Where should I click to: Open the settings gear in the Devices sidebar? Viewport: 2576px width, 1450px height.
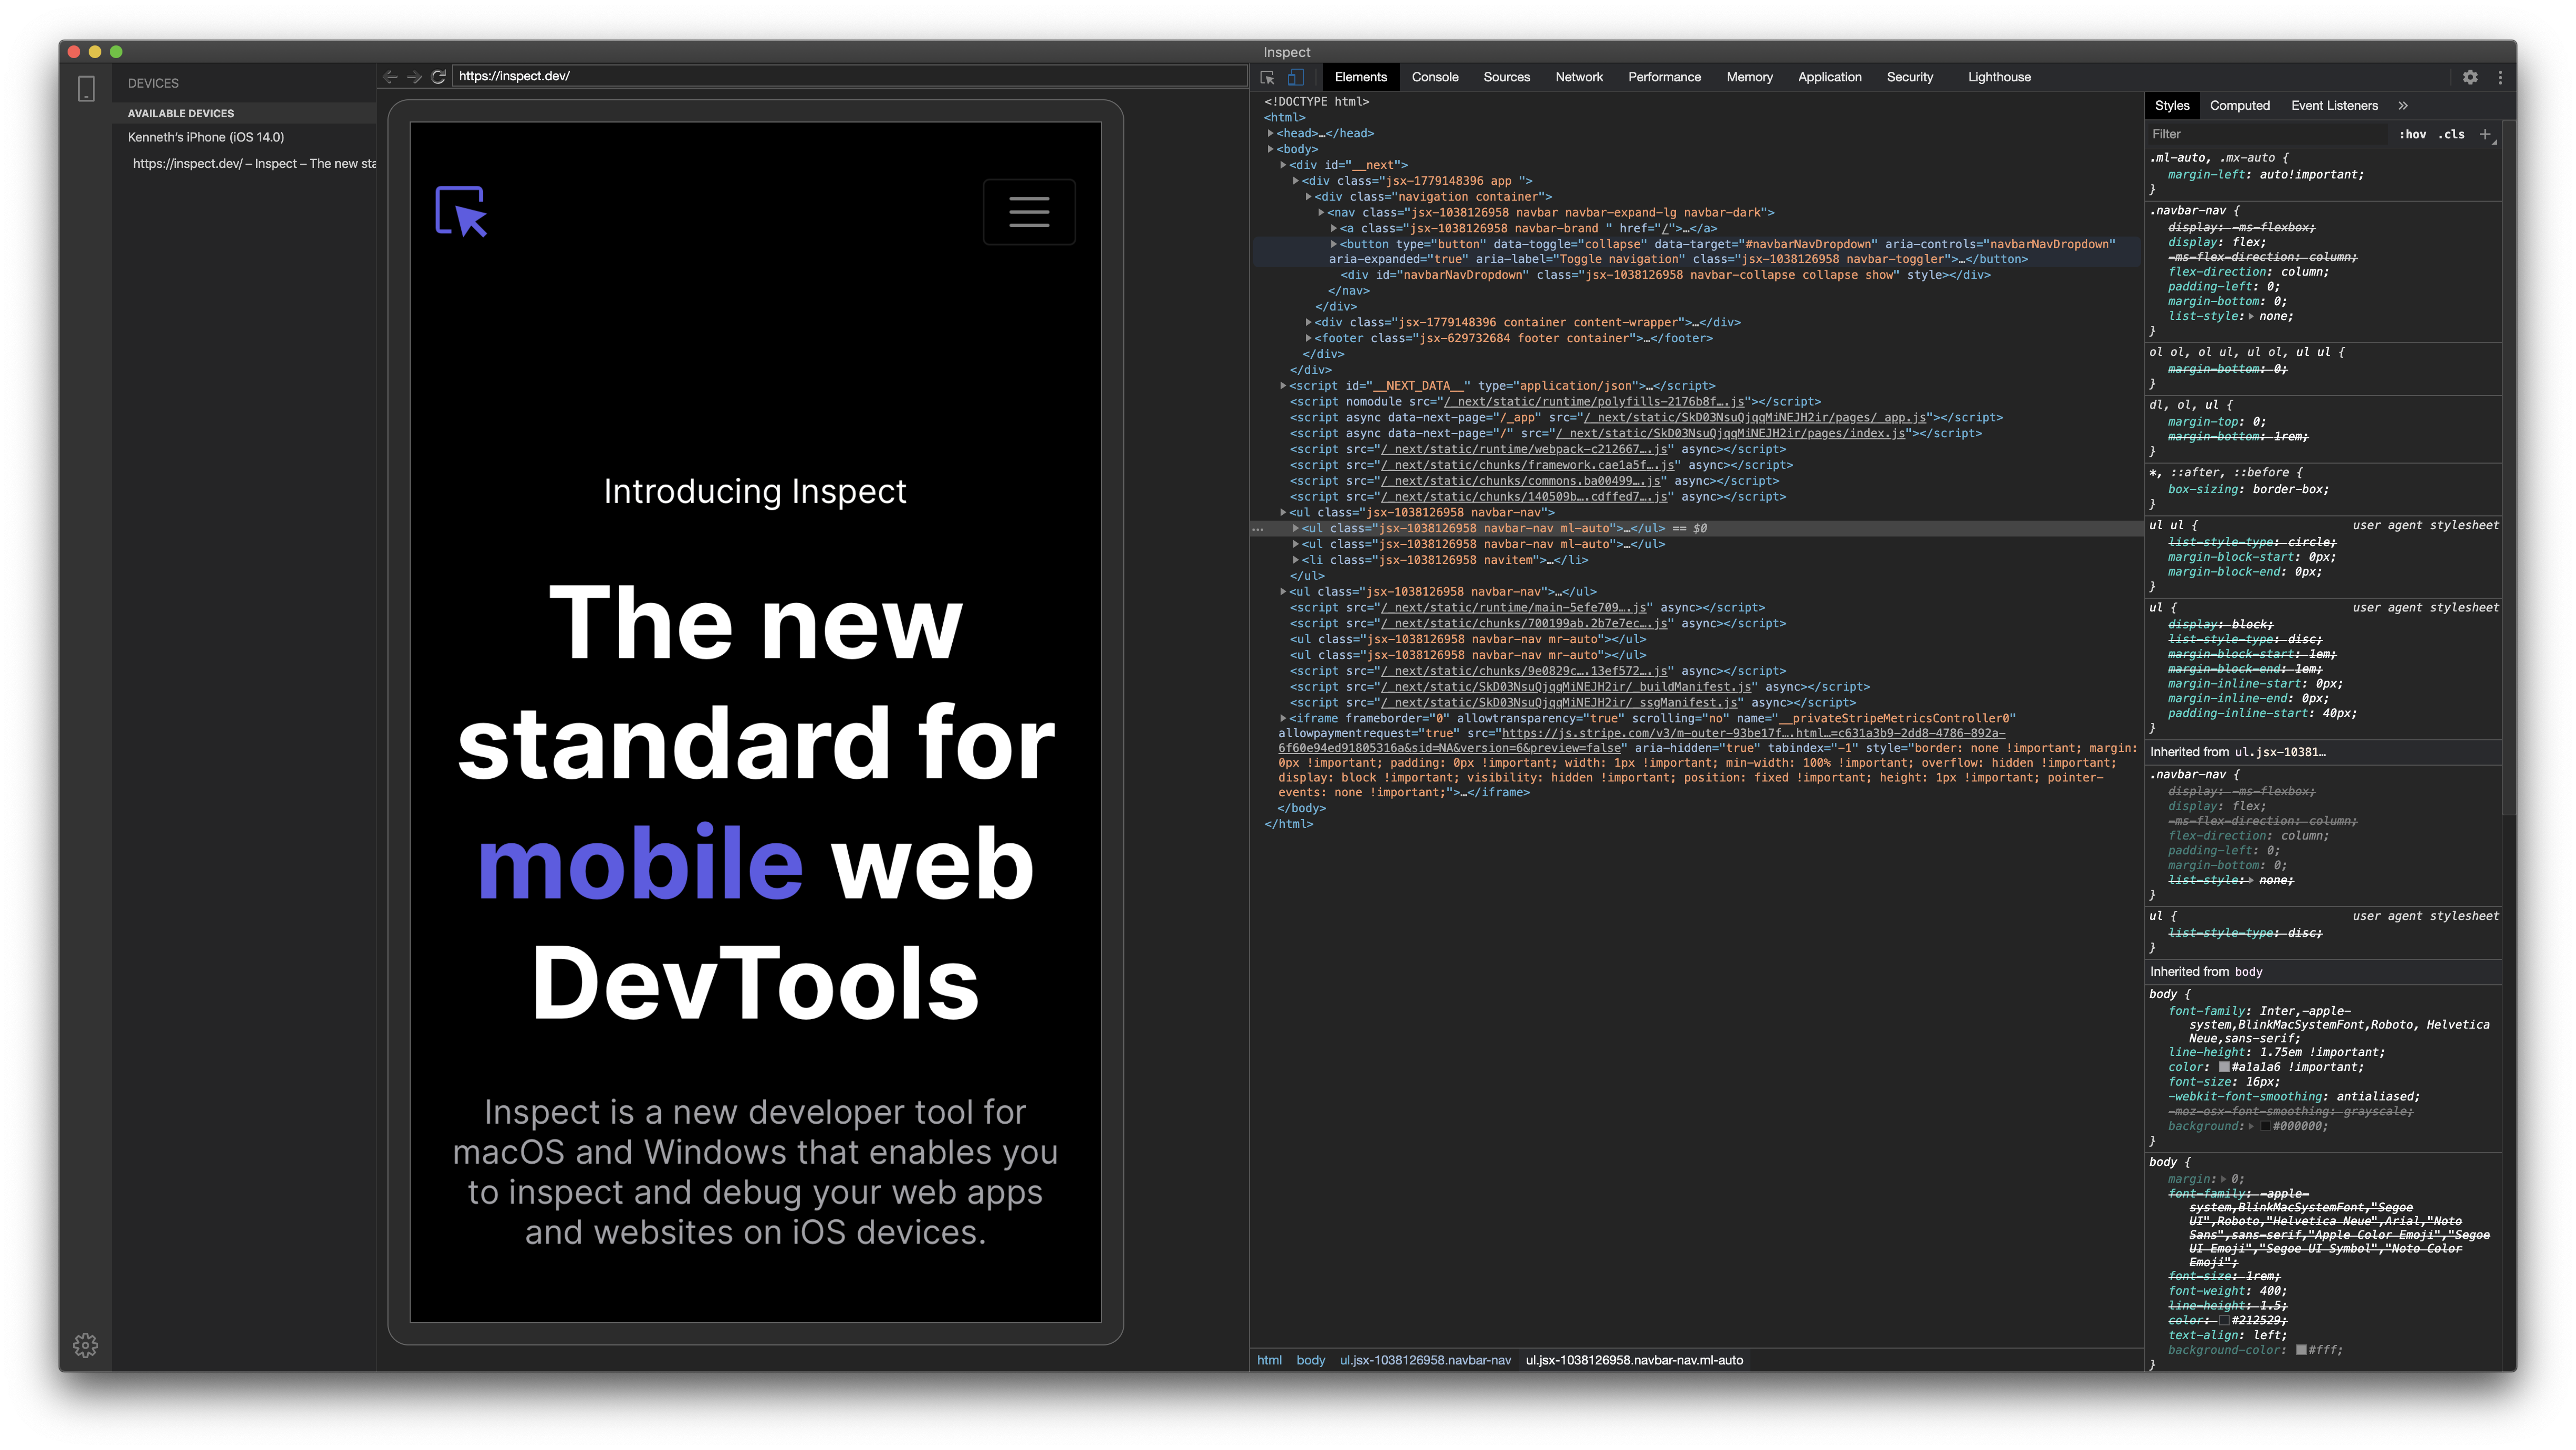click(x=86, y=1345)
